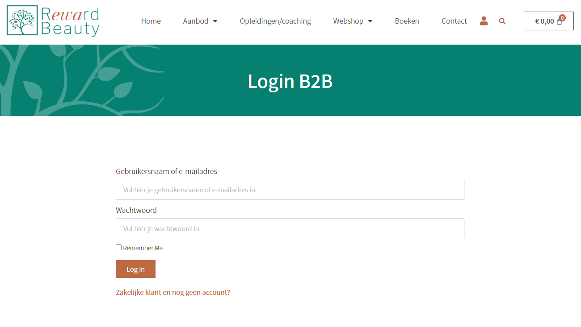Open the shopping cart bag icon
The height and width of the screenshot is (327, 581).
pyautogui.click(x=560, y=21)
